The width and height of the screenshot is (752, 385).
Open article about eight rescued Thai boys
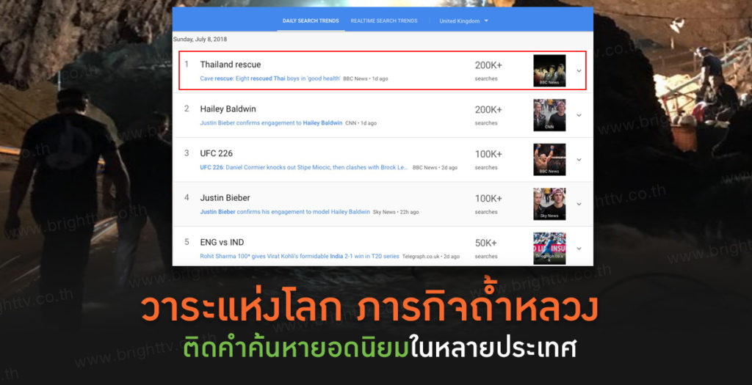[x=270, y=78]
